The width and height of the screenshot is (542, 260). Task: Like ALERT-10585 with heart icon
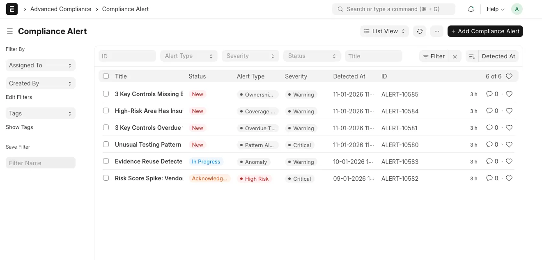click(509, 94)
